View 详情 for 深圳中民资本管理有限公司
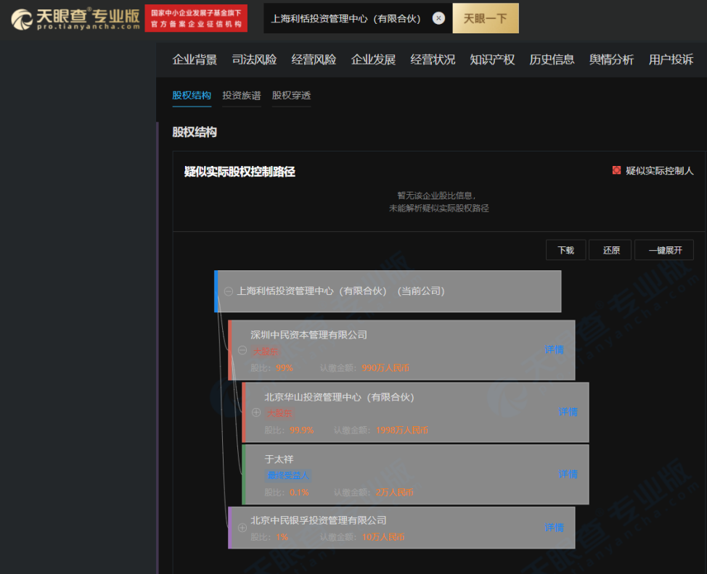Screen dimensions: 707x574 pos(554,350)
